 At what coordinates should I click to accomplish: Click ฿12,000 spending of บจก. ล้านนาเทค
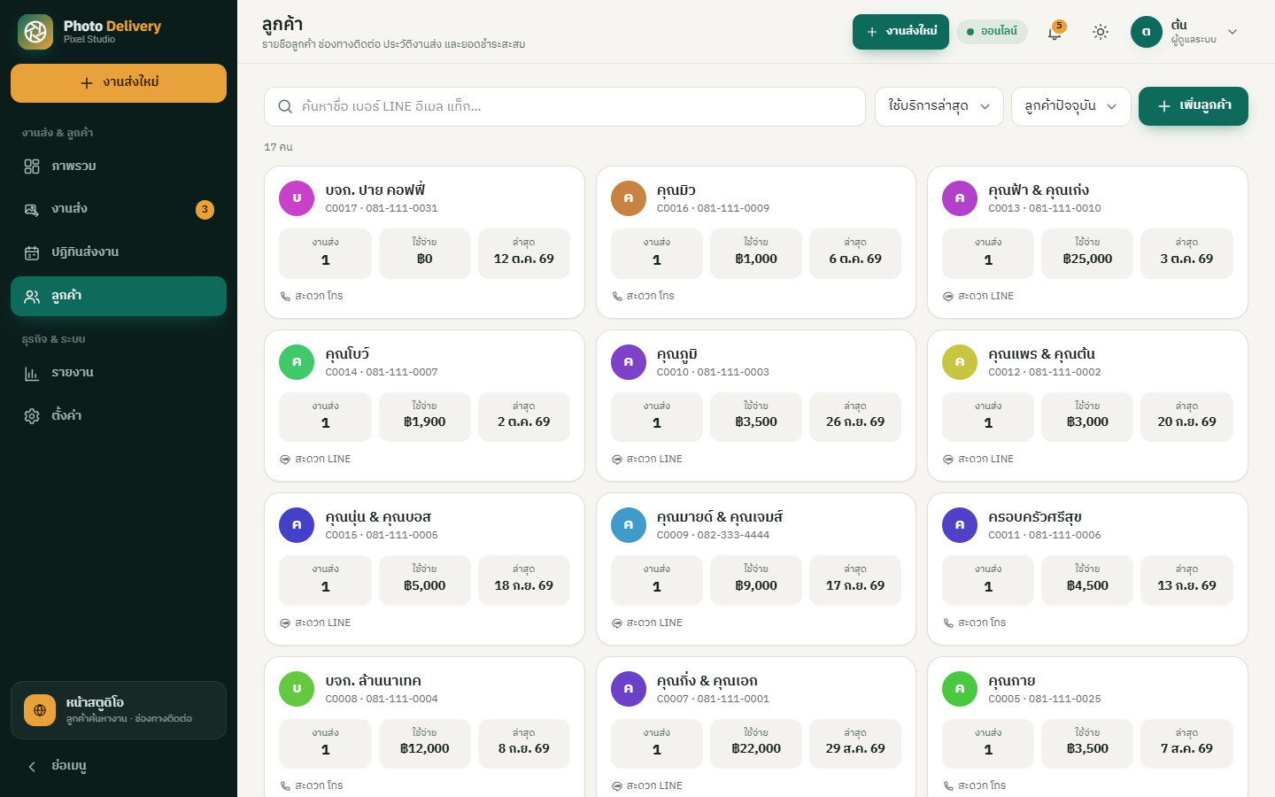[x=425, y=748]
